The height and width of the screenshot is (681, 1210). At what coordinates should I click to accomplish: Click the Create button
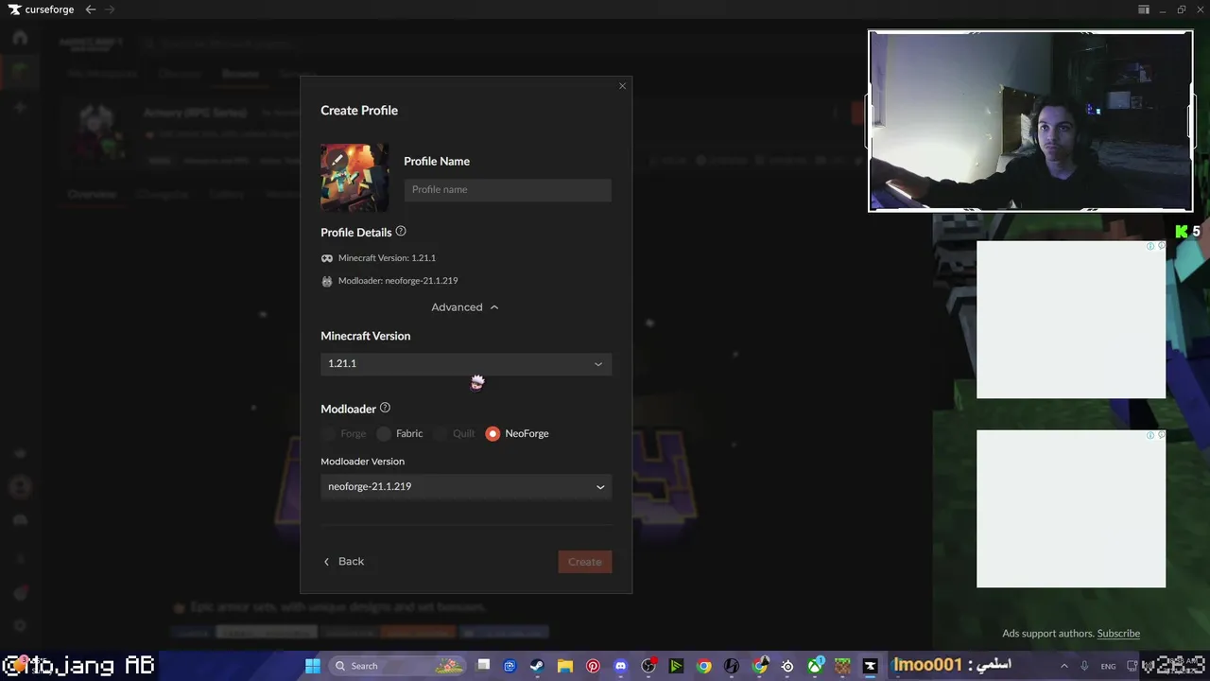coord(585,562)
